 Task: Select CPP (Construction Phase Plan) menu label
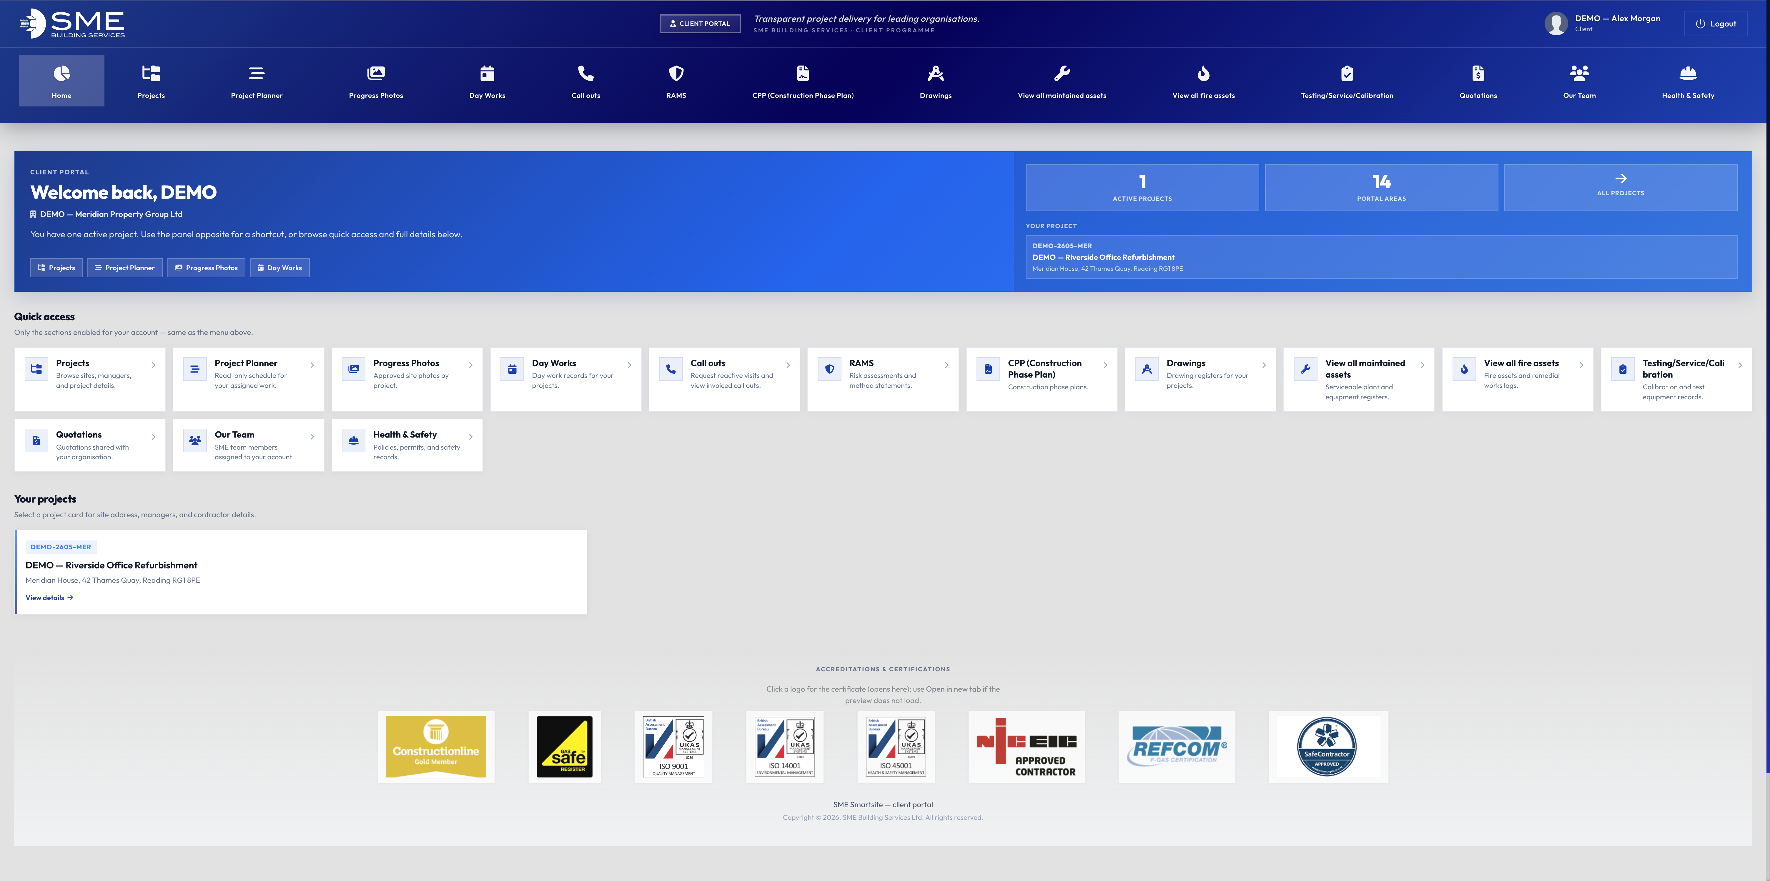pos(803,96)
